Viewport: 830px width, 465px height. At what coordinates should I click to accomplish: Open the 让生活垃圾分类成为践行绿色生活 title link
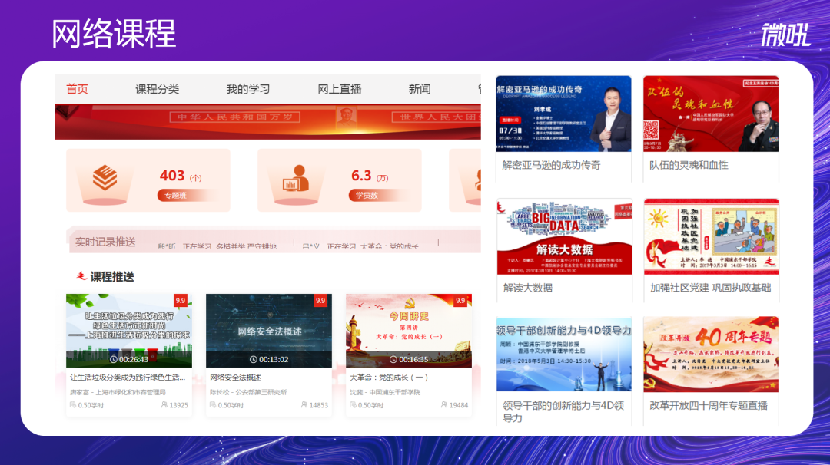click(128, 378)
